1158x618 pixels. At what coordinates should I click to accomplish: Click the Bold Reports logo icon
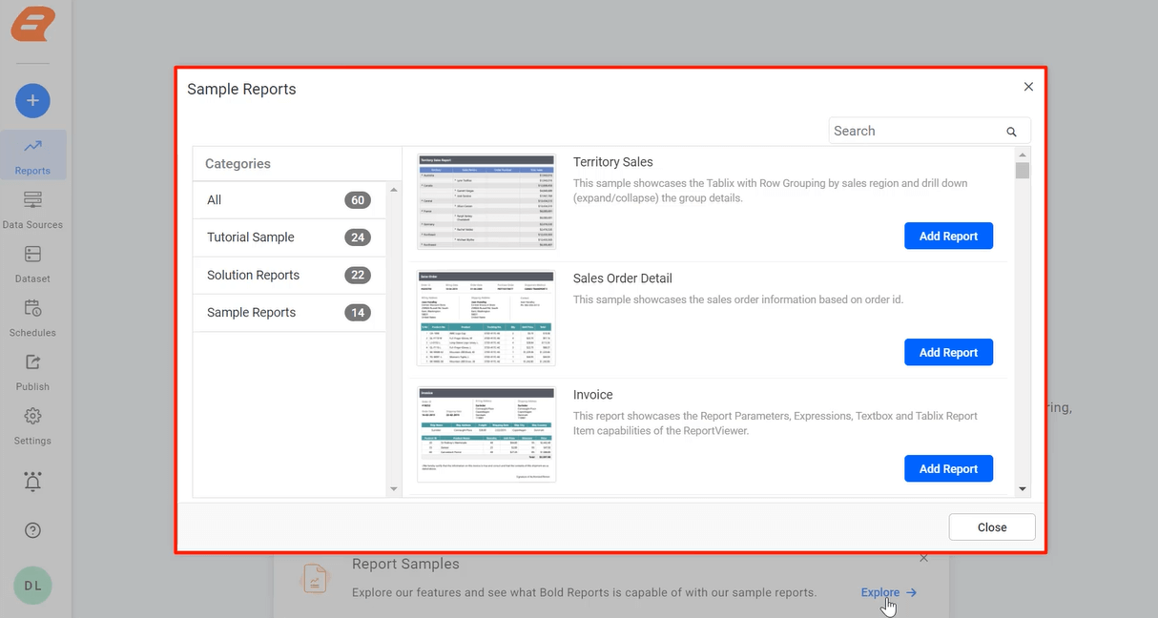click(x=32, y=24)
